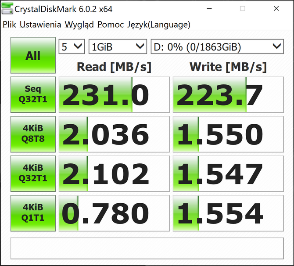This screenshot has height=266, width=294.
Task: Open the Plik menu
Action: [9, 25]
